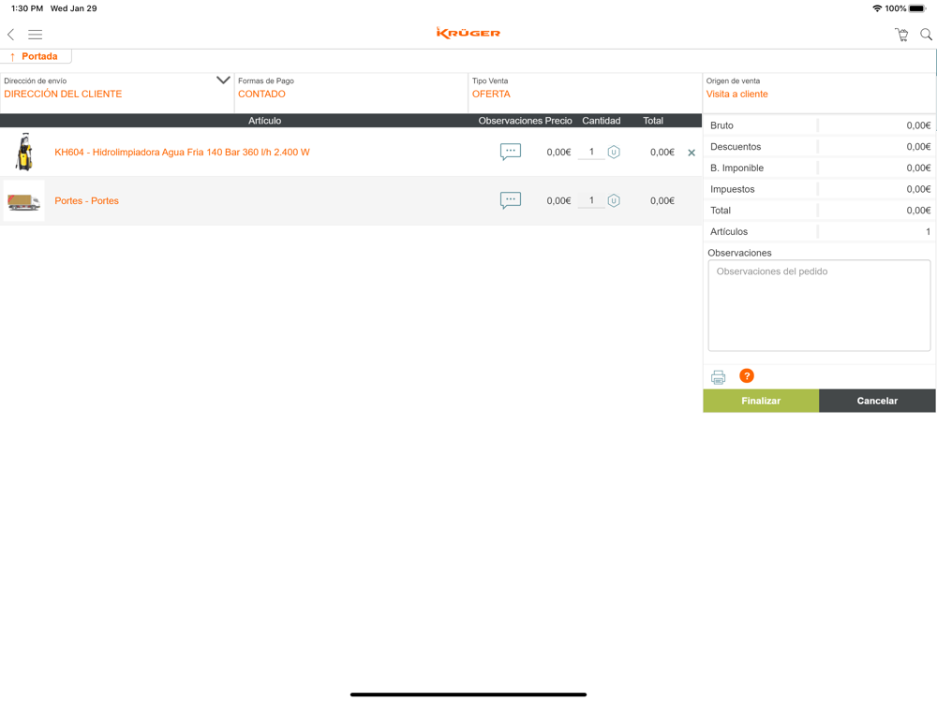Click the Artículos count row label
Screen dimensions: 937x702
point(729,231)
